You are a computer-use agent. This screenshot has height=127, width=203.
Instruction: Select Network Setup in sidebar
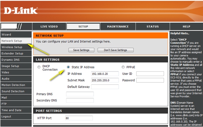point(16,41)
